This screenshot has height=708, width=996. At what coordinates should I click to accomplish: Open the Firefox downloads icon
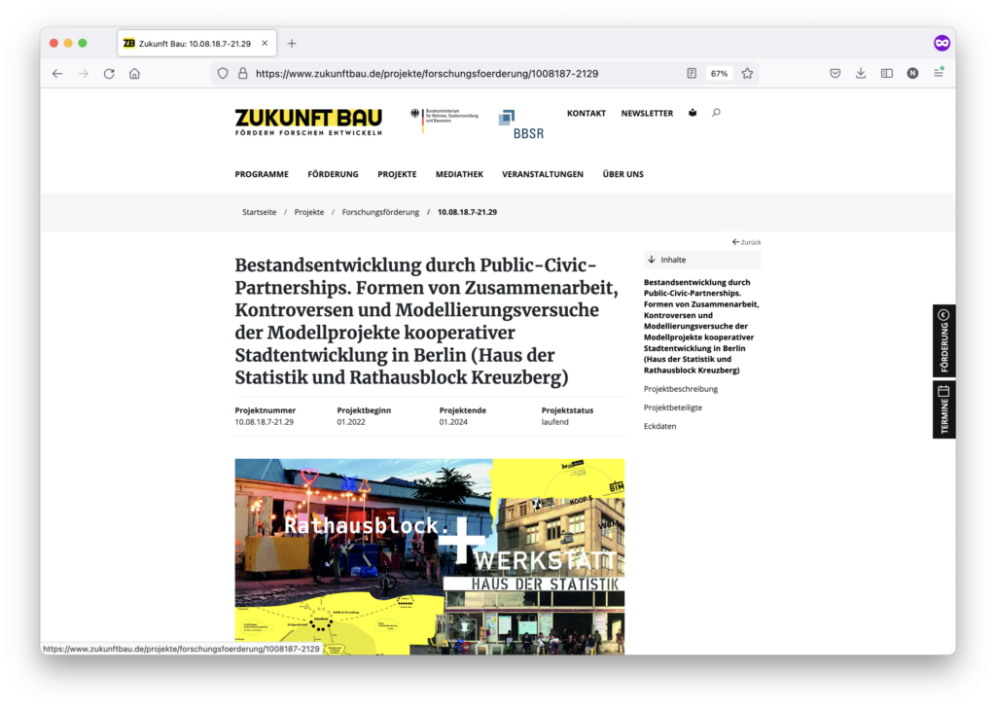pos(860,73)
